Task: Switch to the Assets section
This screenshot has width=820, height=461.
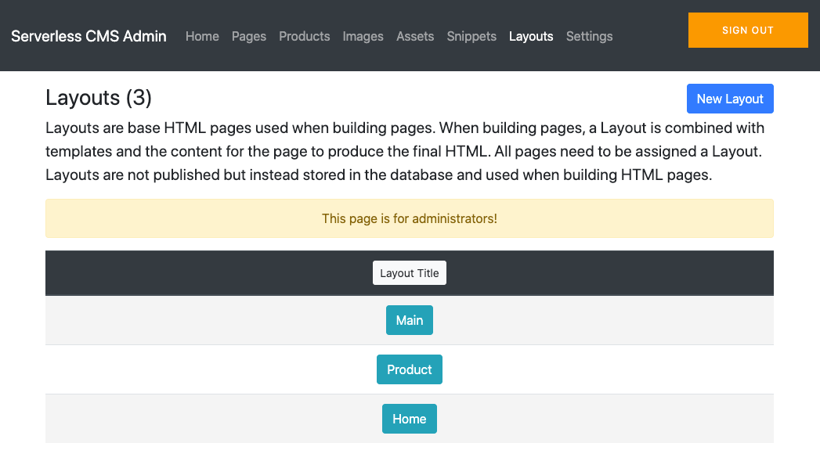Action: pyautogui.click(x=415, y=36)
